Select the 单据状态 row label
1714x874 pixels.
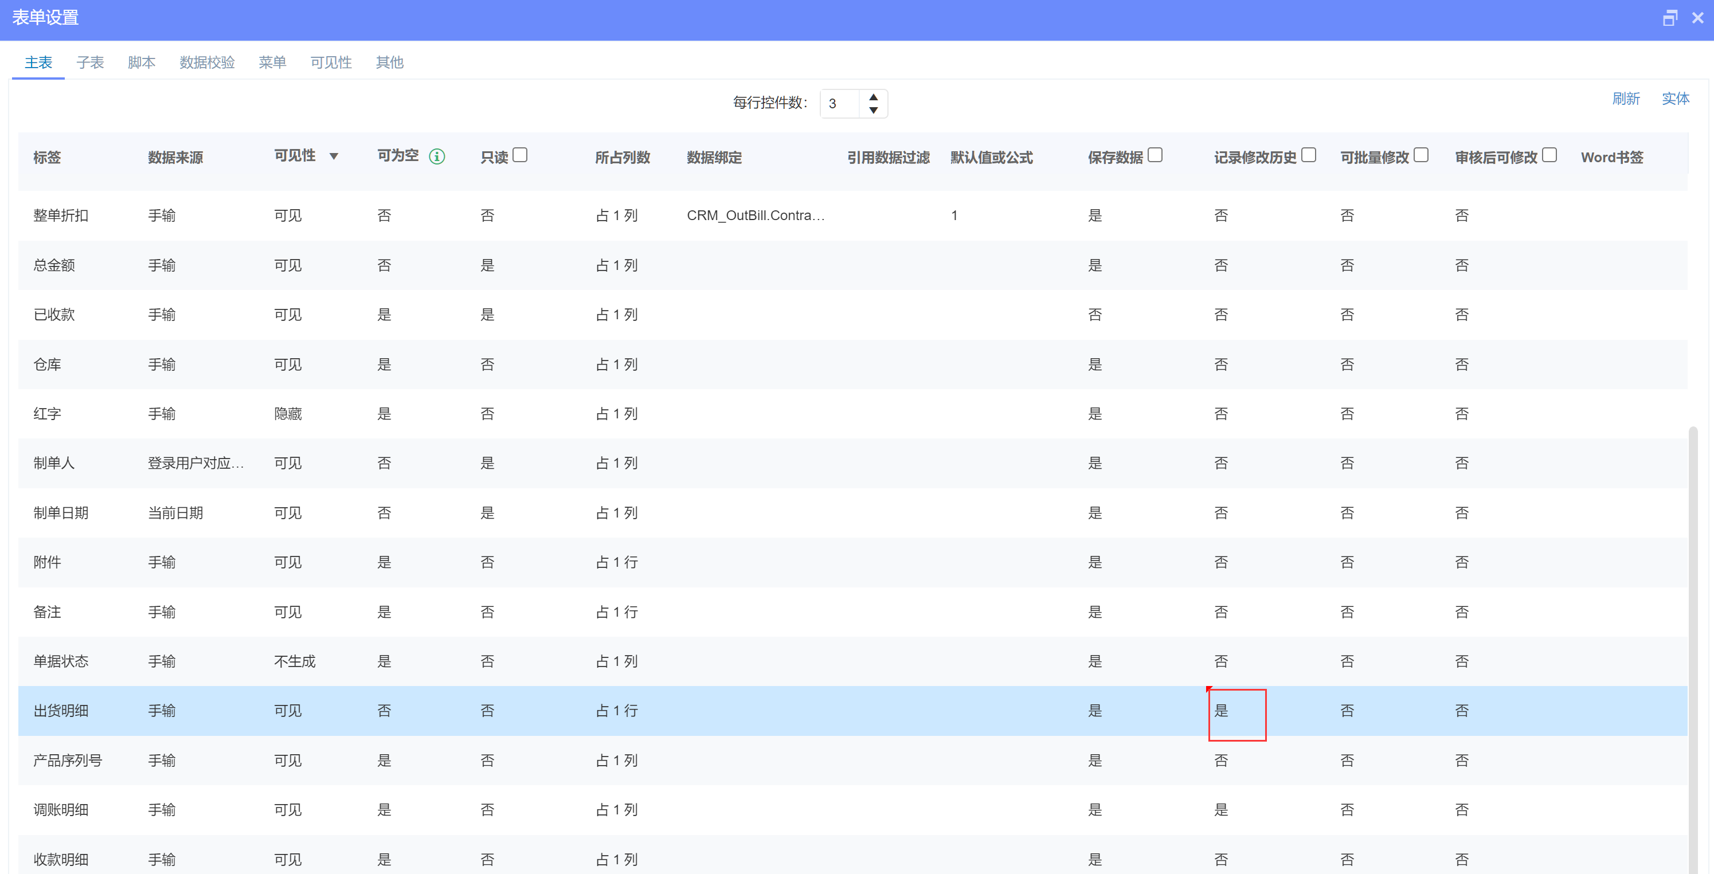[61, 661]
